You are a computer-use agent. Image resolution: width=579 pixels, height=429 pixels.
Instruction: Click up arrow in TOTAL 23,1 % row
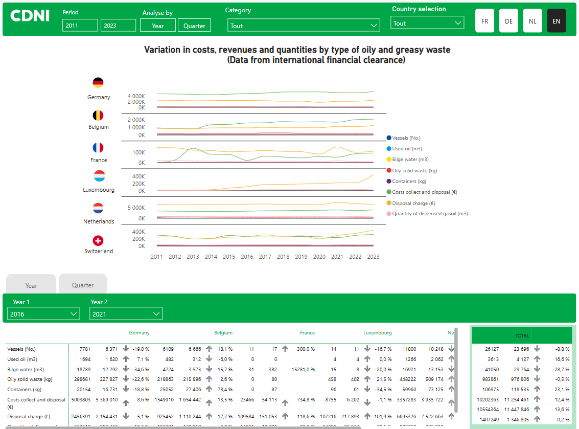537,389
